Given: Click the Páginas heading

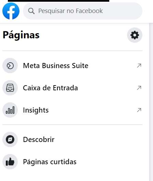Looking at the screenshot, I should [x=21, y=35].
